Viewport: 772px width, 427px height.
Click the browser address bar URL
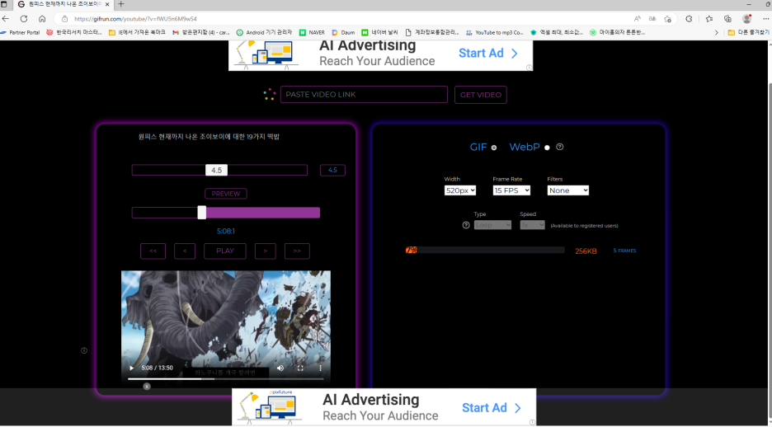(135, 19)
